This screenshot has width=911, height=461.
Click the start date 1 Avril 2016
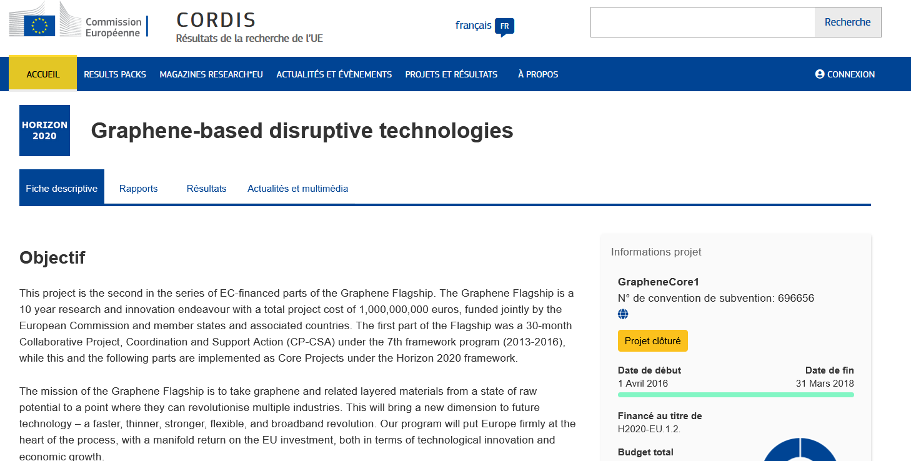point(643,384)
